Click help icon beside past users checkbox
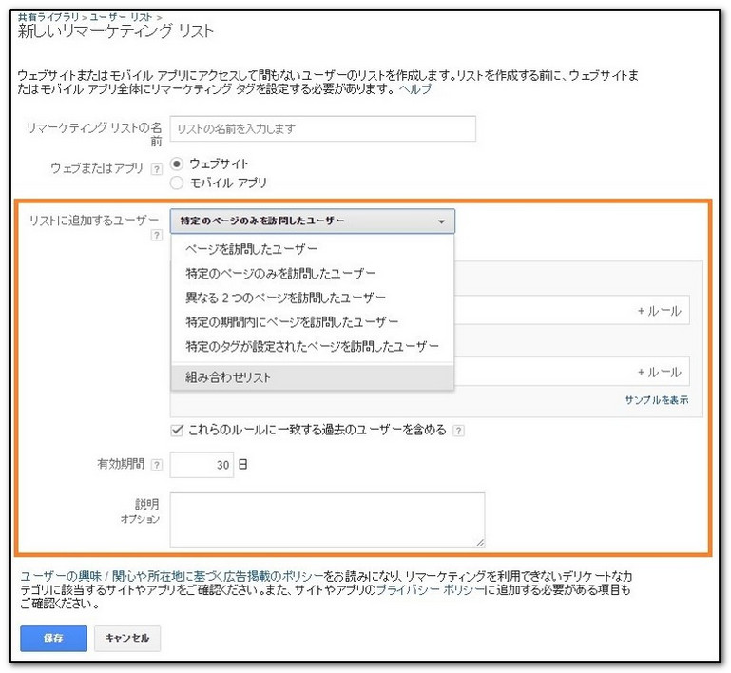731x673 pixels. click(459, 431)
